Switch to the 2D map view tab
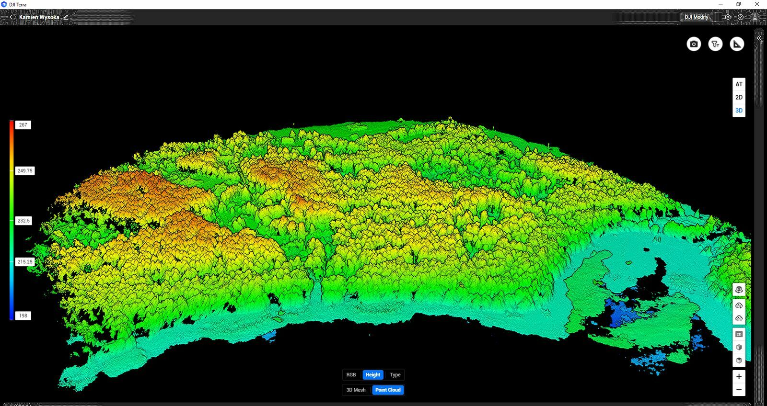The height and width of the screenshot is (406, 767). coord(739,97)
